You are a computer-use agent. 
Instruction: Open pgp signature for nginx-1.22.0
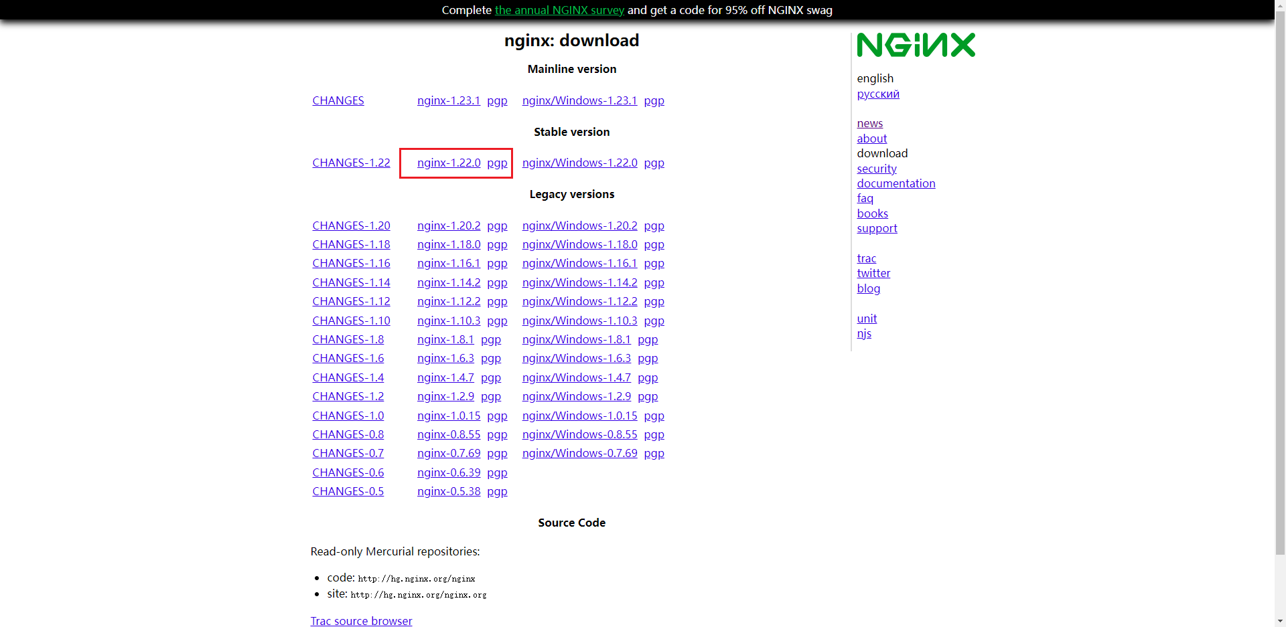click(497, 163)
